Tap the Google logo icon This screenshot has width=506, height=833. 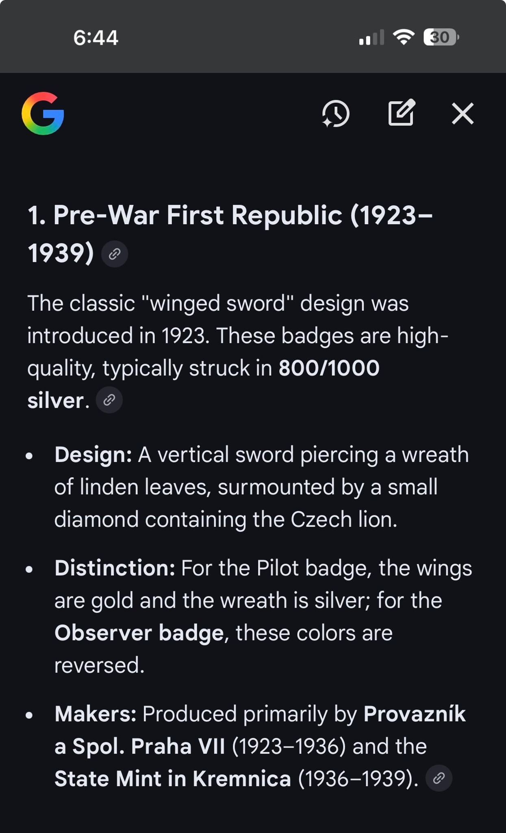click(x=43, y=113)
